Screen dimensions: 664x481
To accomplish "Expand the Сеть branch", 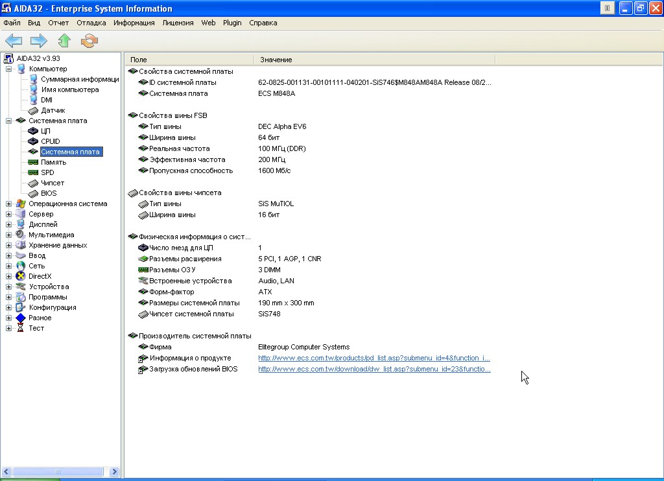I will click(8, 266).
